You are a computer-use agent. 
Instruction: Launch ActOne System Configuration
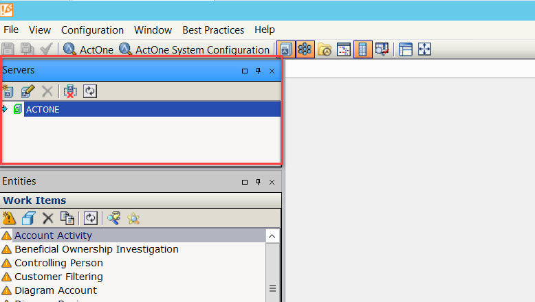pyautogui.click(x=194, y=49)
